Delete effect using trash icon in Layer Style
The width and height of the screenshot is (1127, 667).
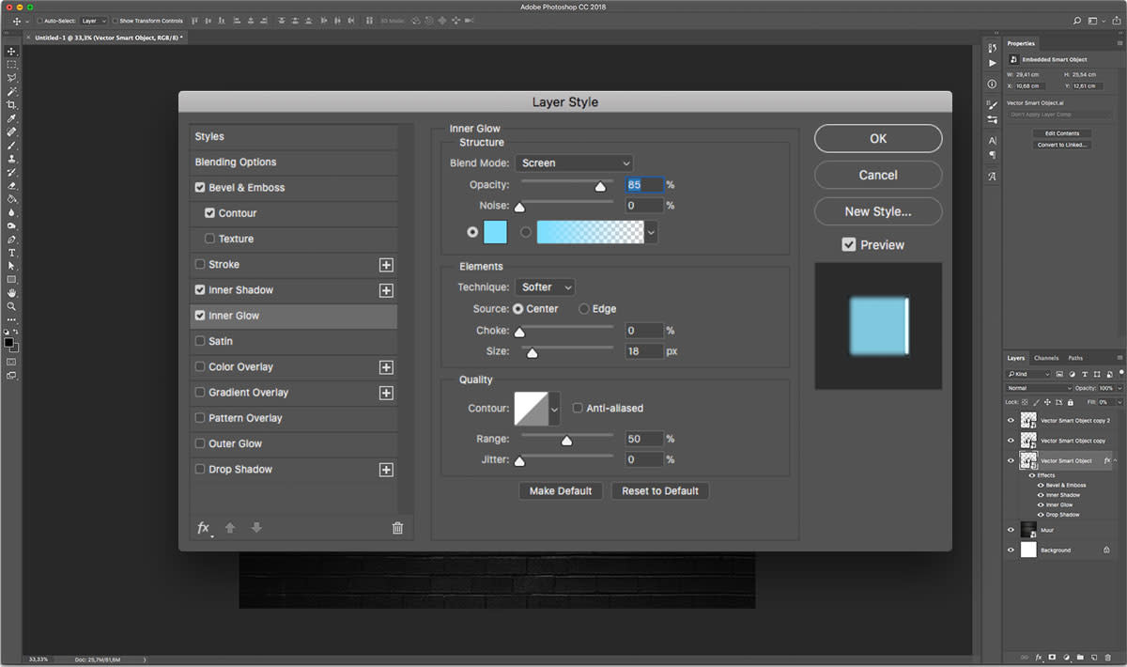[x=397, y=528]
